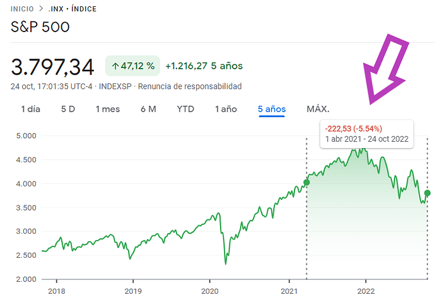Screen dimensions: 435x300
Task: Click the green up-arrow percentage badge
Action: 132,66
